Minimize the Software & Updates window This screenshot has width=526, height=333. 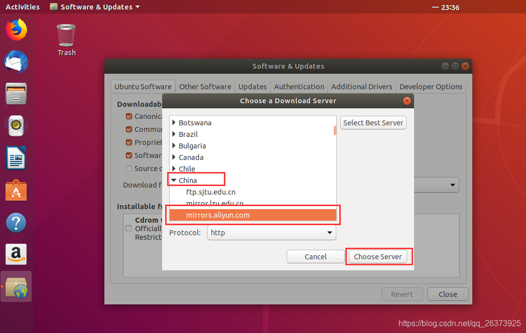[445, 66]
